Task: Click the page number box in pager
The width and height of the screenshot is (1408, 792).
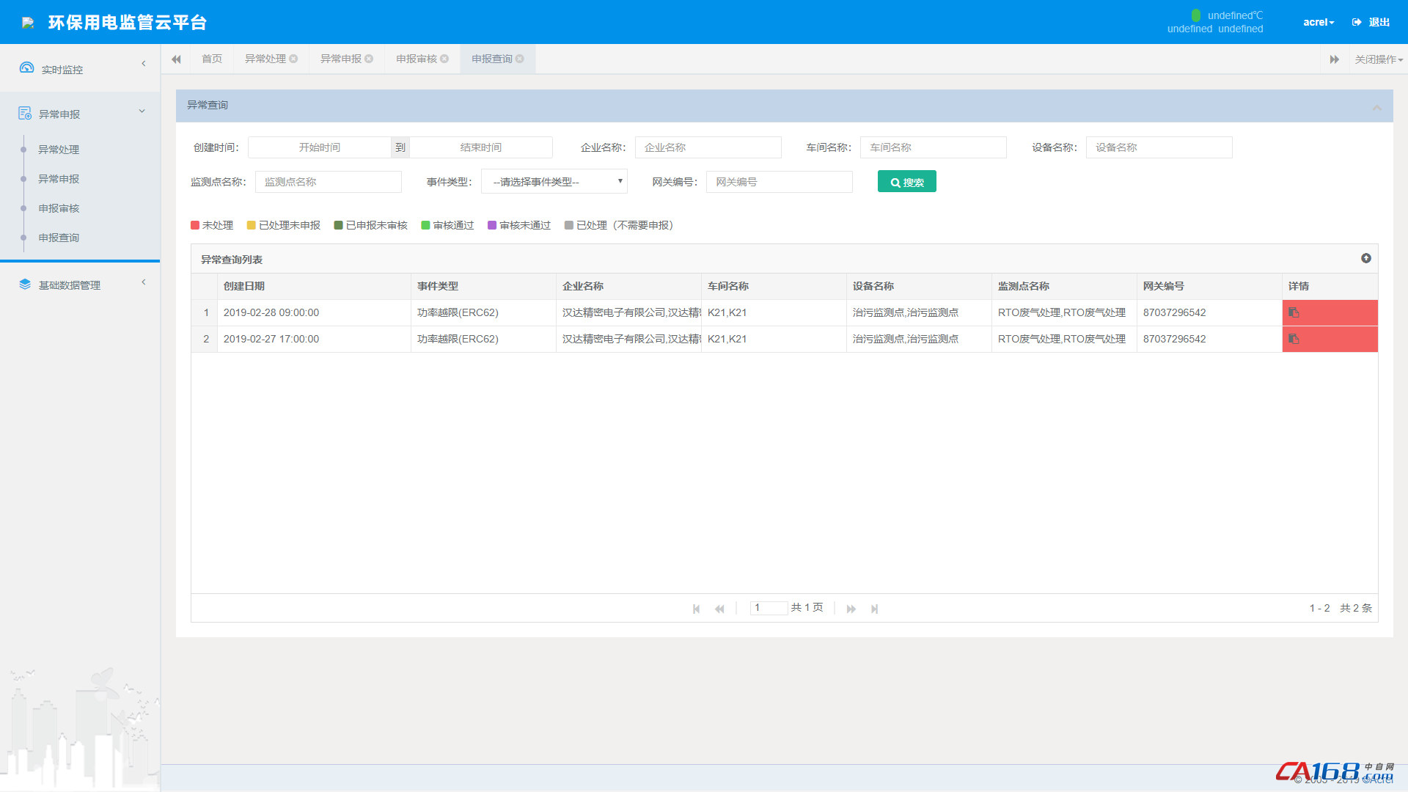Action: 769,608
